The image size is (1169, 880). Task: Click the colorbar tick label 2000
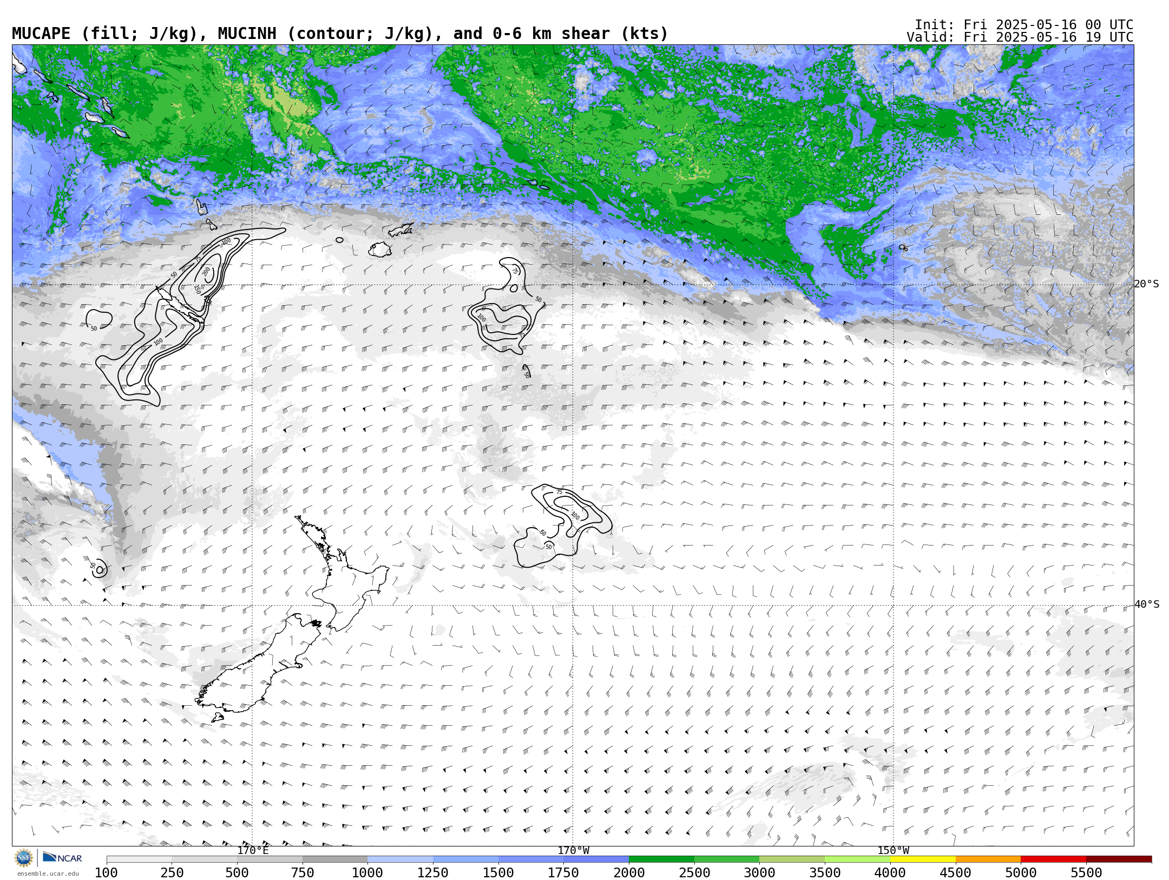629,873
